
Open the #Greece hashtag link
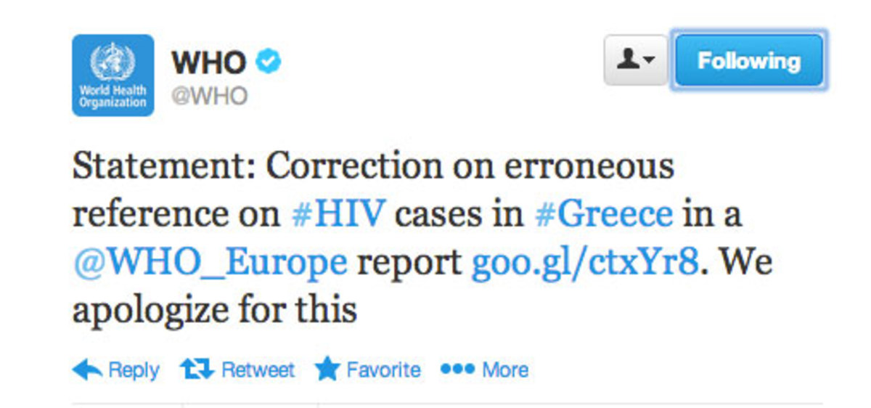pyautogui.click(x=604, y=215)
